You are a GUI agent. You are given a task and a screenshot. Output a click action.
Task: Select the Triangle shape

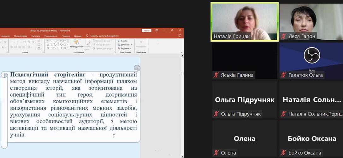(x=48, y=44)
